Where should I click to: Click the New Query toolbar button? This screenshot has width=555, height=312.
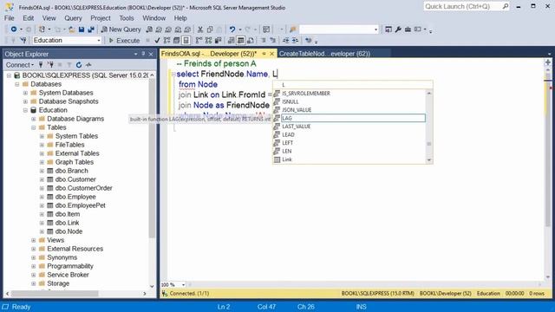(x=121, y=29)
